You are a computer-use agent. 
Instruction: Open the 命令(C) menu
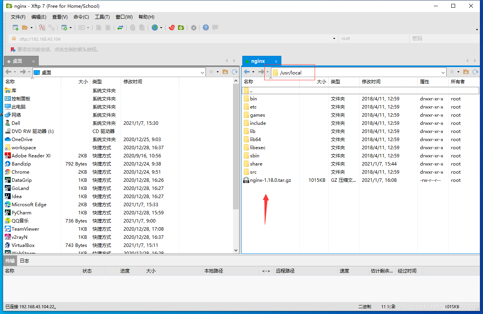tap(81, 17)
